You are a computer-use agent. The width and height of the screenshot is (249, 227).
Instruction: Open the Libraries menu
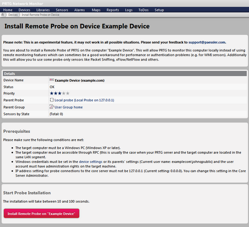pos(43,10)
